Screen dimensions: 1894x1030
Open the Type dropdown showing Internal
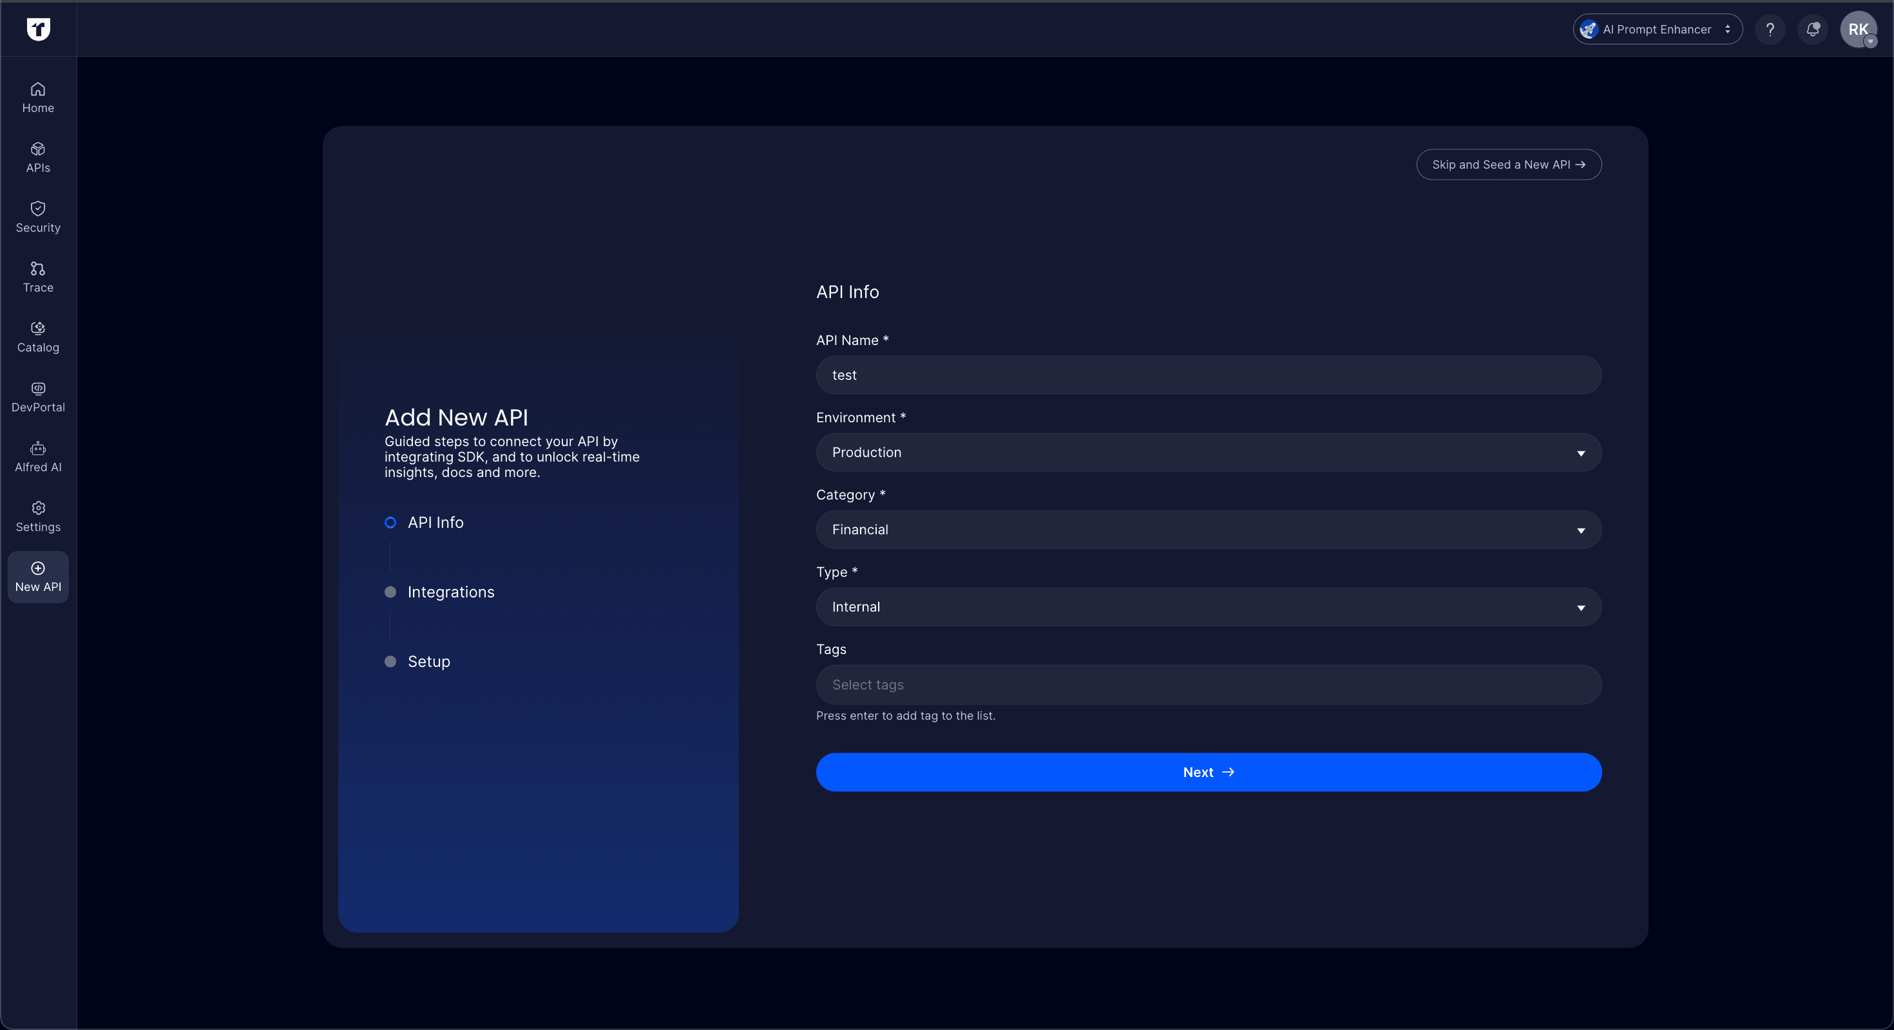pos(1208,607)
